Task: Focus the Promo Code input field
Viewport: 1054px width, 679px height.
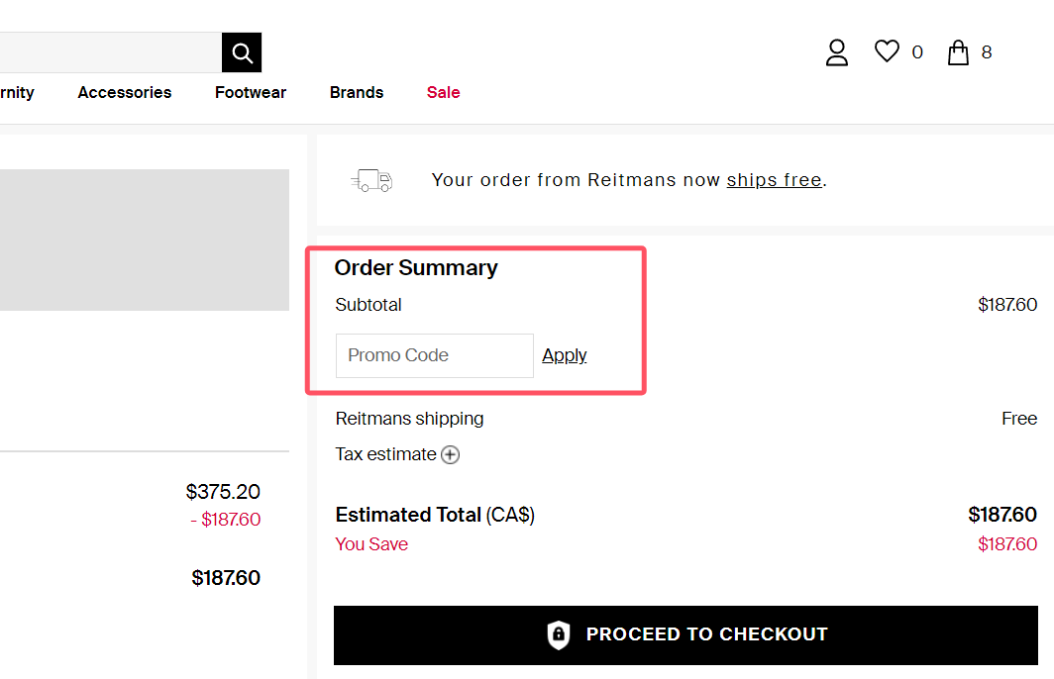Action: pyautogui.click(x=435, y=355)
